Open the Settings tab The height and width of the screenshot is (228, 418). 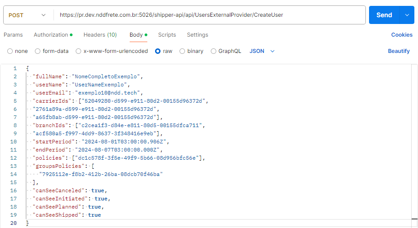coord(197,35)
